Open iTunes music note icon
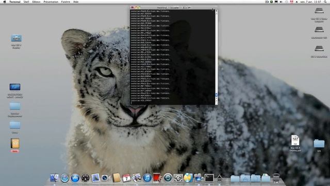 [147, 178]
